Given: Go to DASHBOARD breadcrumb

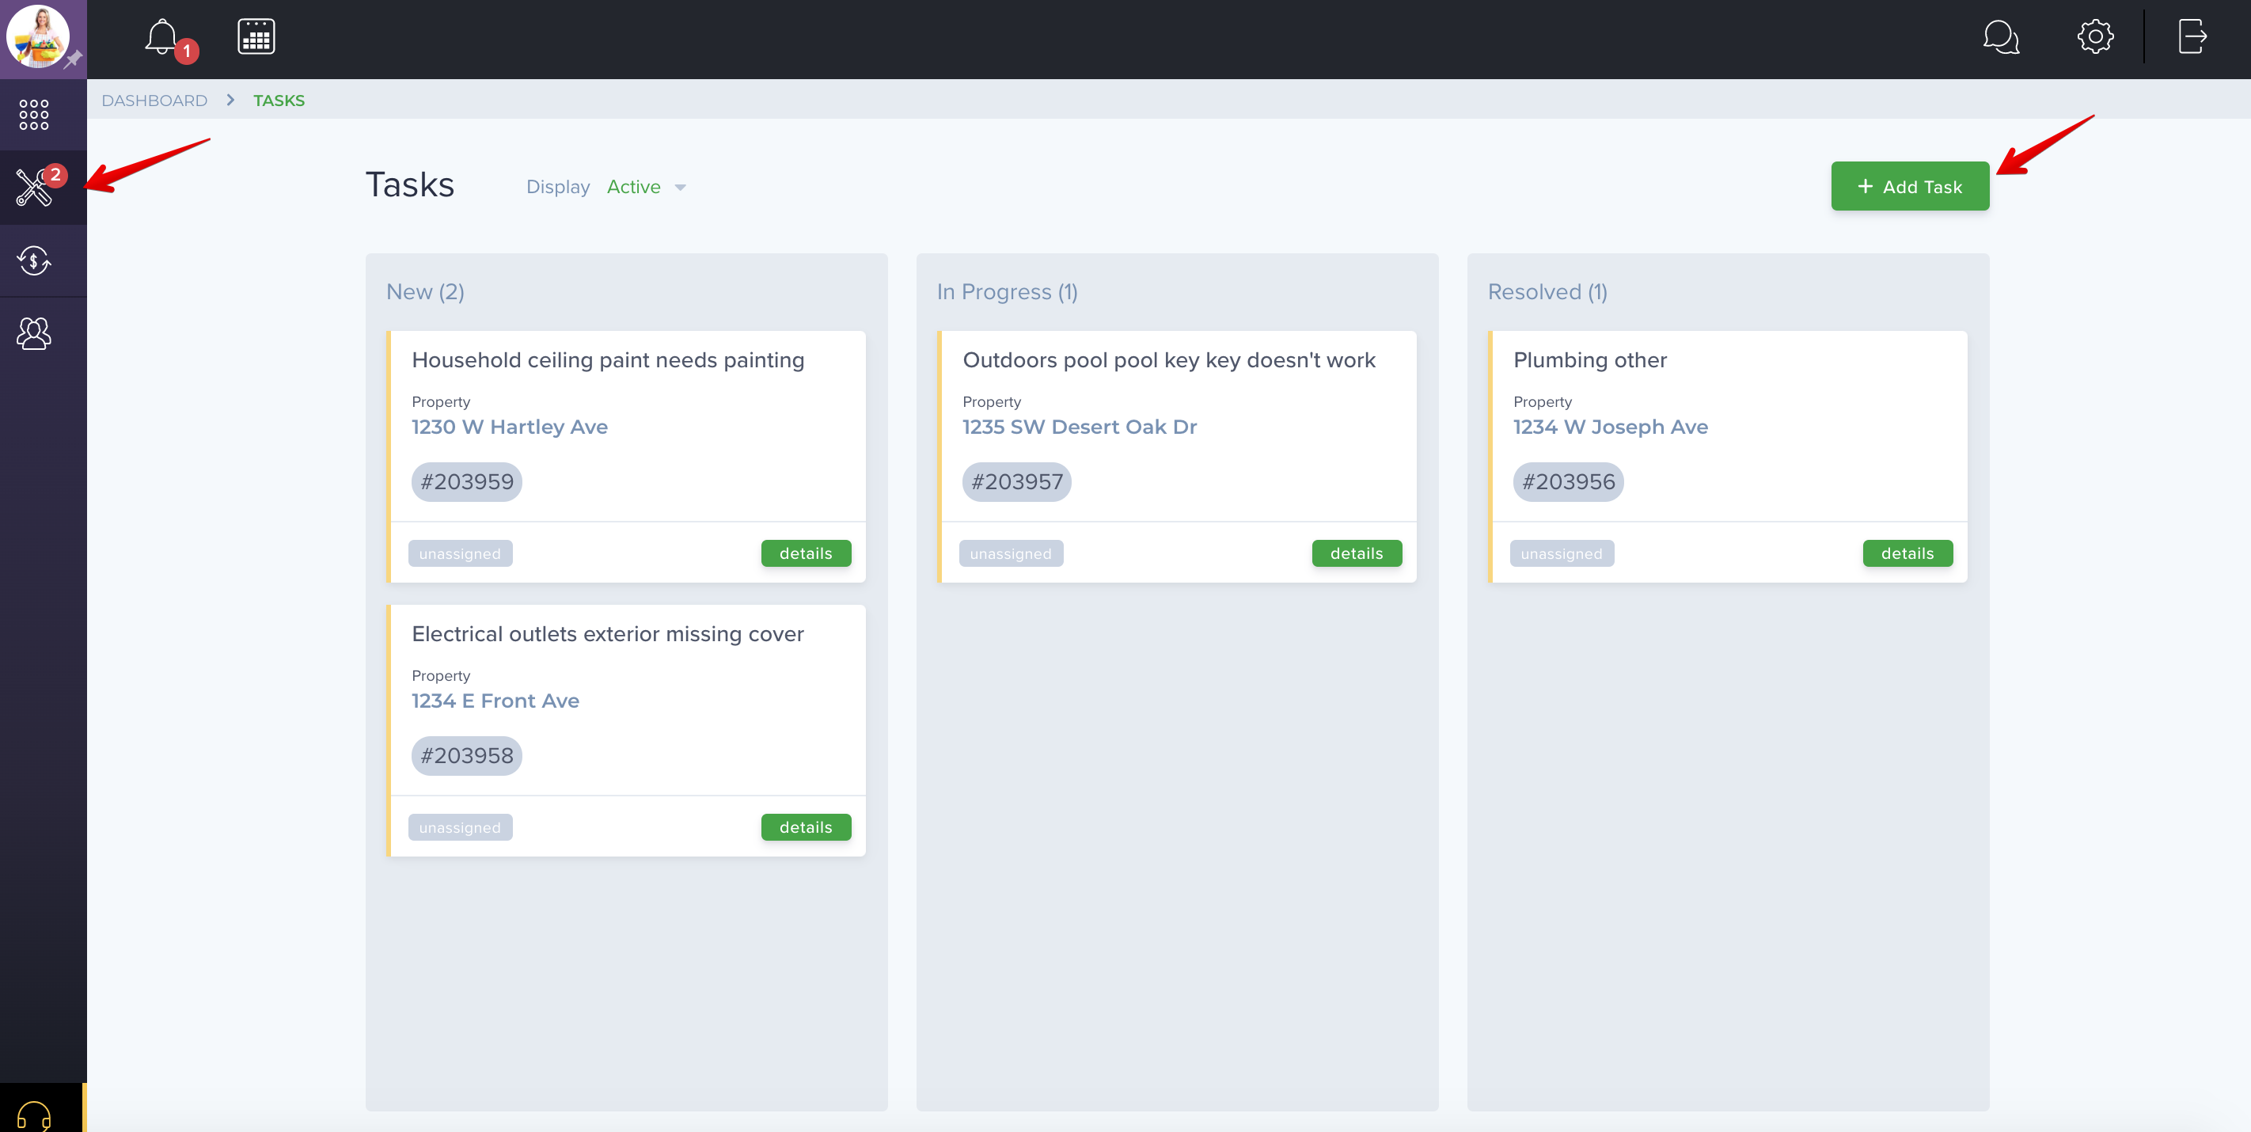Looking at the screenshot, I should (x=154, y=101).
